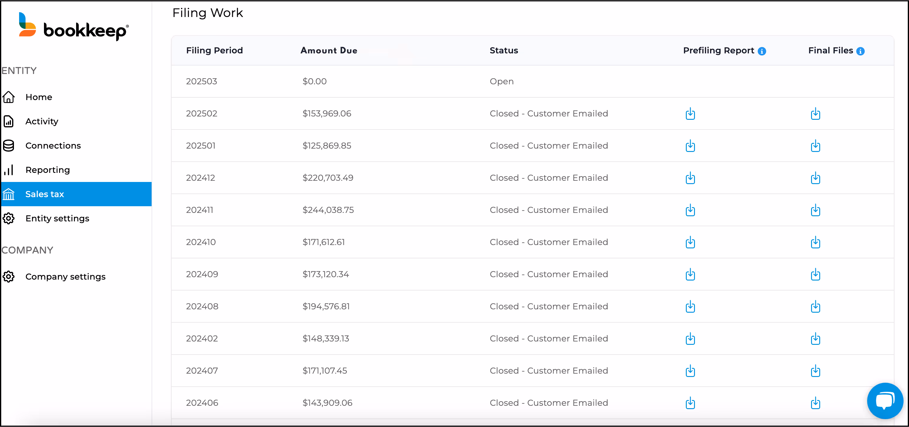Viewport: 909px width, 427px height.
Task: Download final files for period 202406
Action: [815, 403]
